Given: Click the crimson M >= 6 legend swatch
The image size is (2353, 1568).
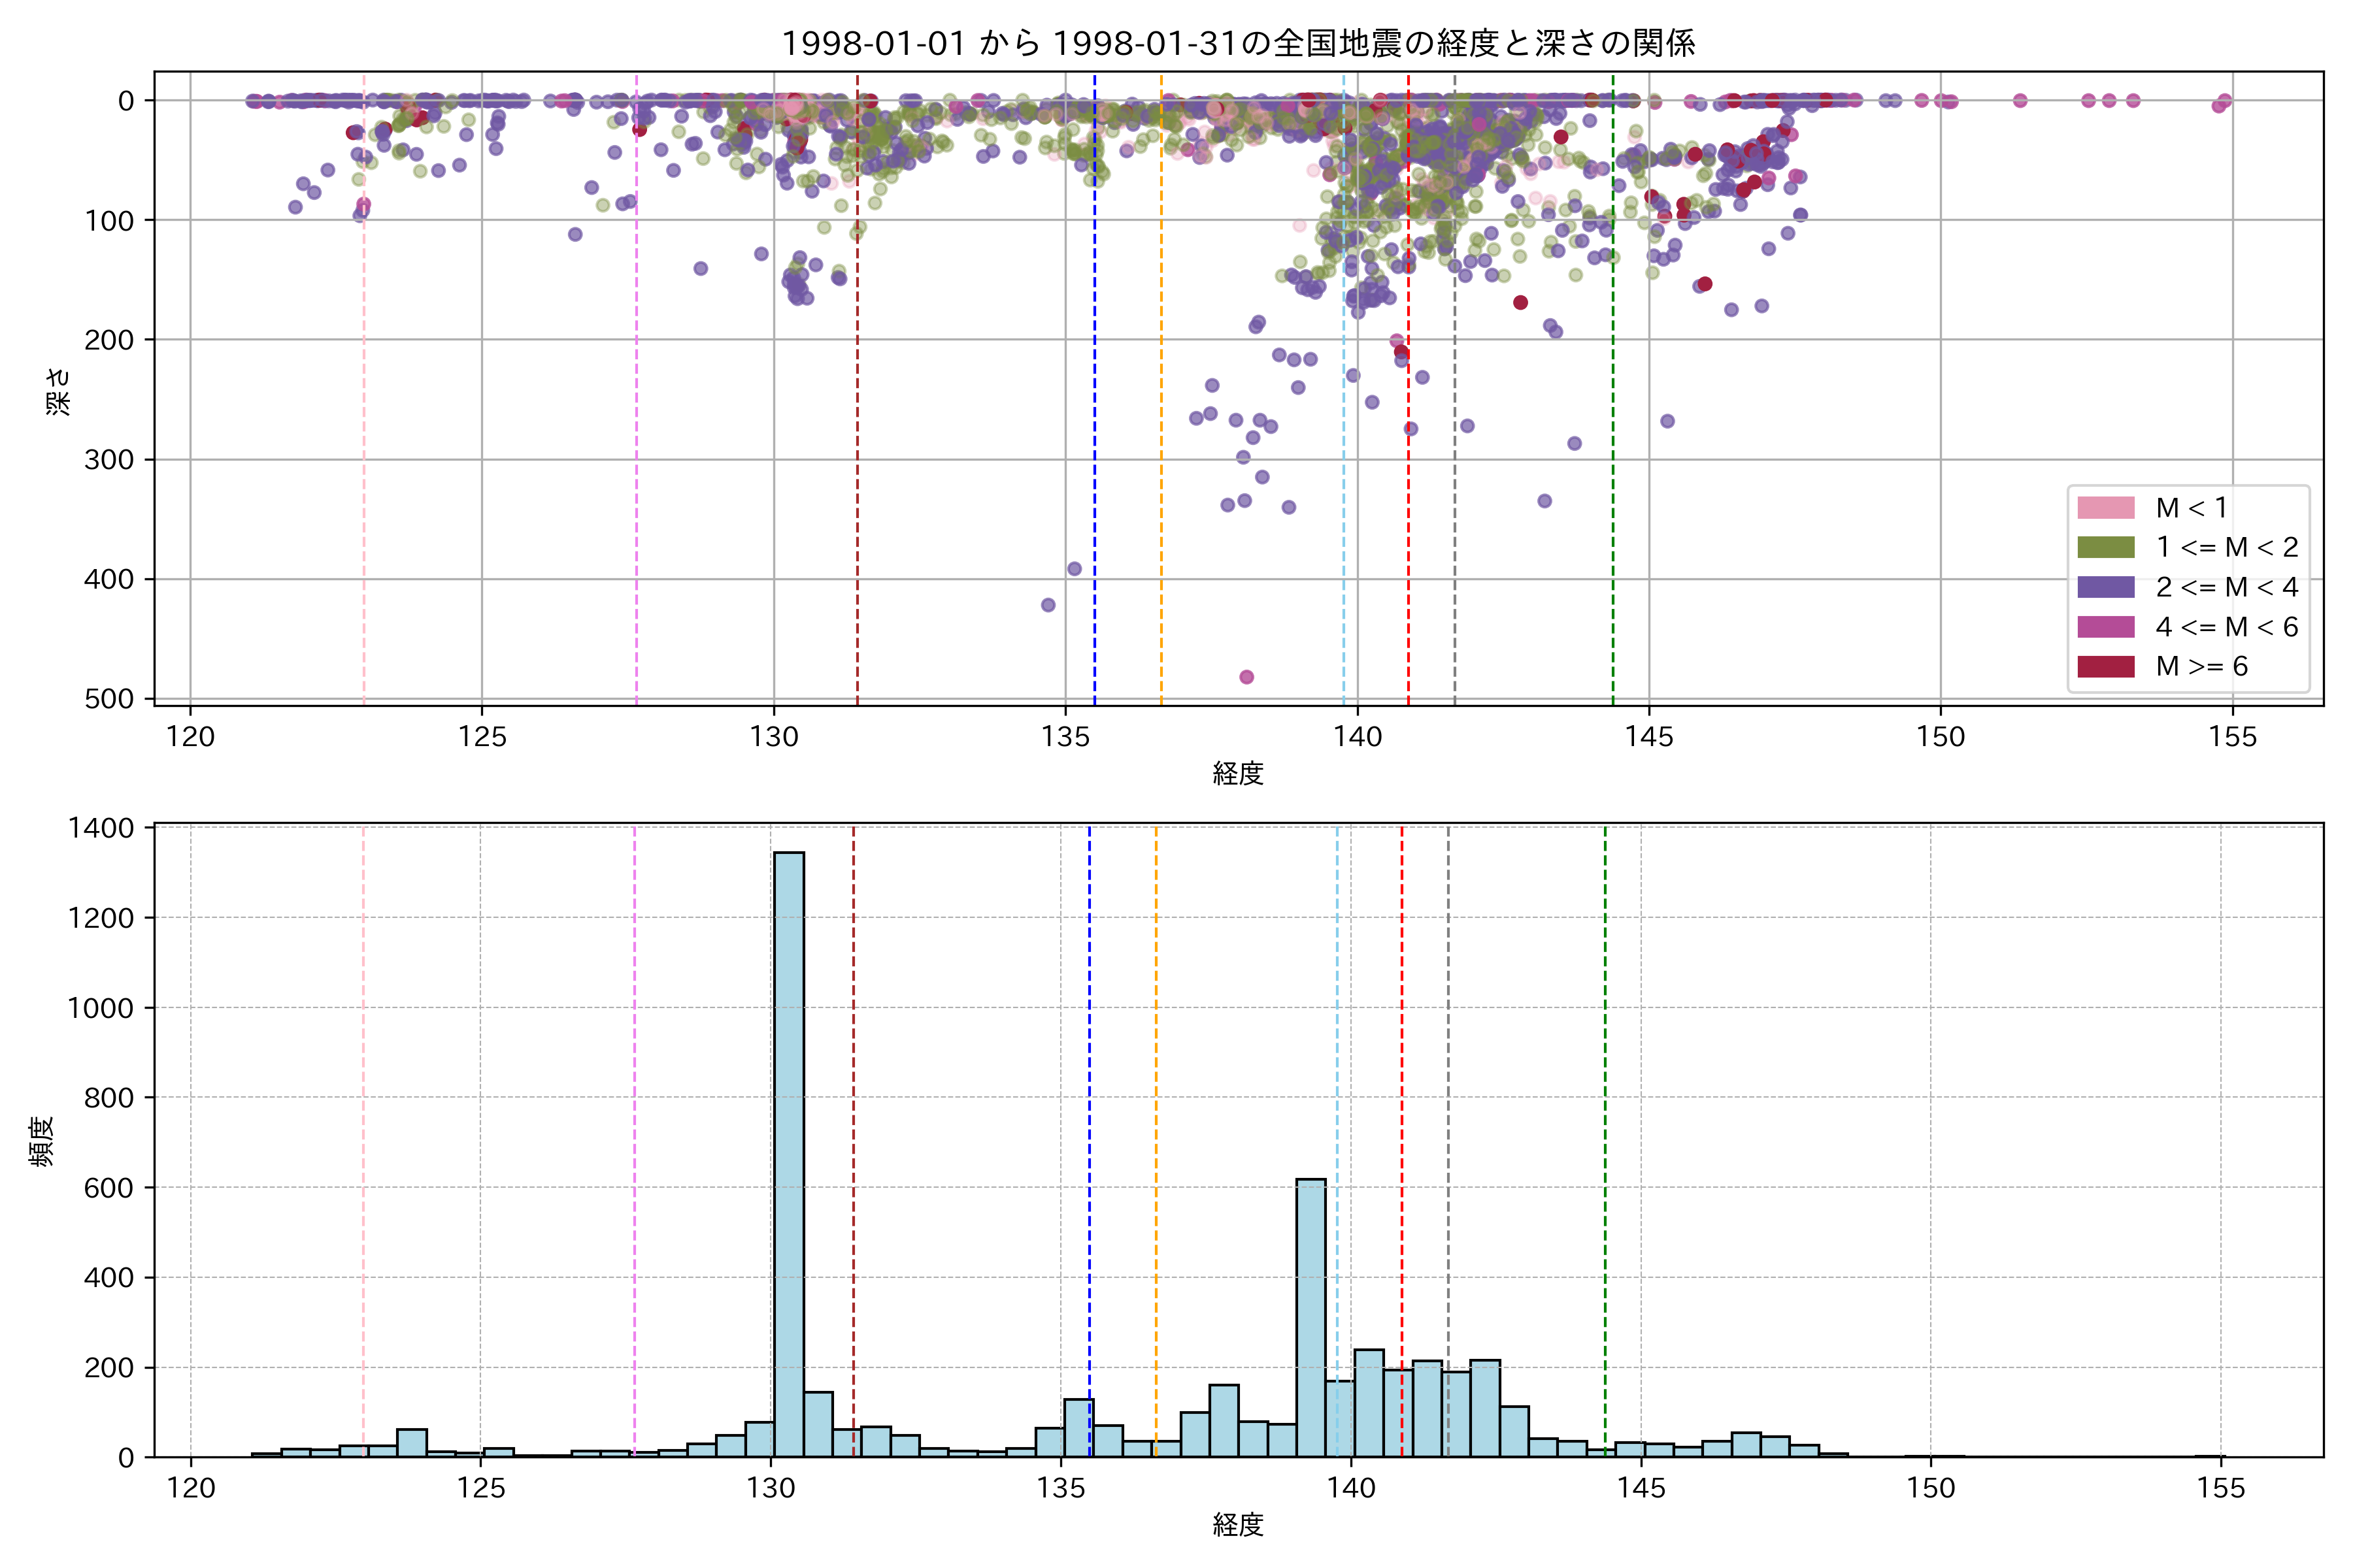Looking at the screenshot, I should click(x=2105, y=666).
